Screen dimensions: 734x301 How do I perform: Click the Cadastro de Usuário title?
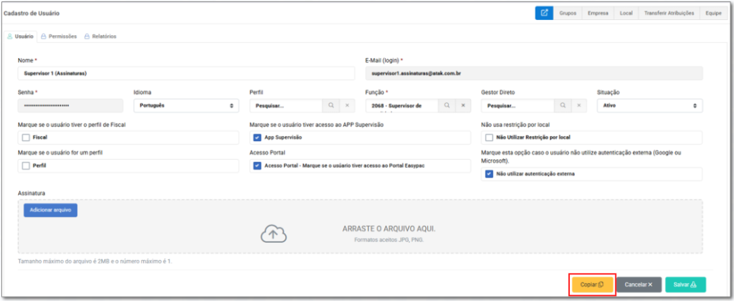click(32, 14)
